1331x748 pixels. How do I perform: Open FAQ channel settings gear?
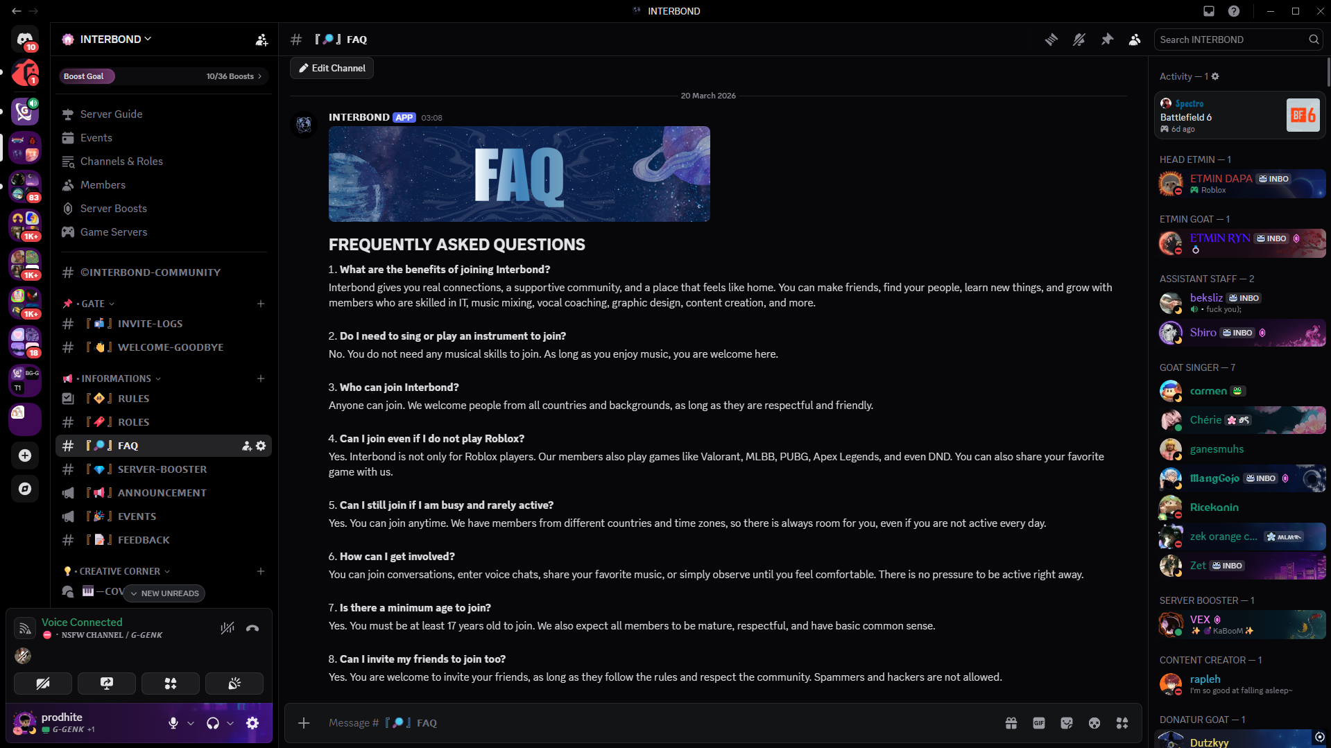click(261, 446)
